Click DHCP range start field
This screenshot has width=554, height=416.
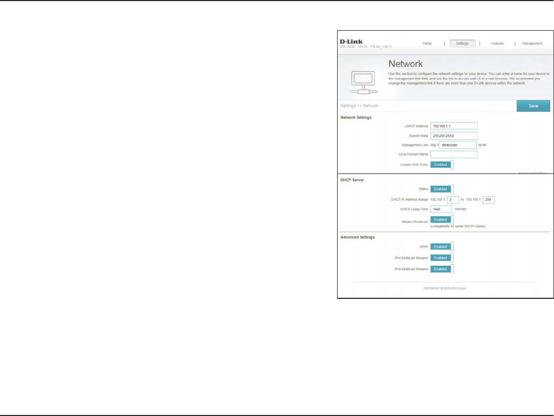coord(453,200)
